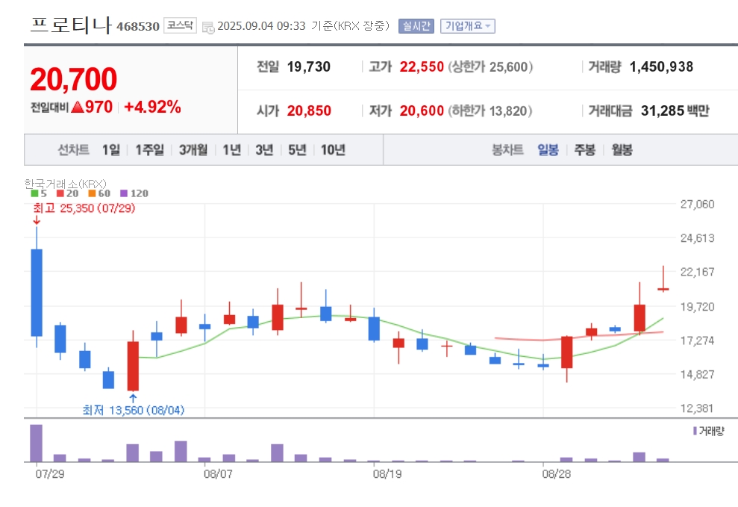Open the 기업개요 dropdown
Image resolution: width=738 pixels, height=507 pixels.
[467, 26]
